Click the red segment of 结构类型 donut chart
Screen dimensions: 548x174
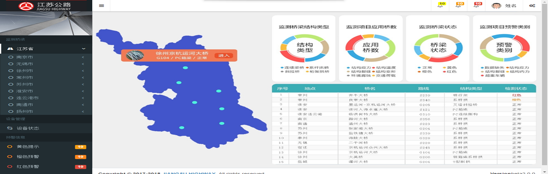click(x=291, y=58)
